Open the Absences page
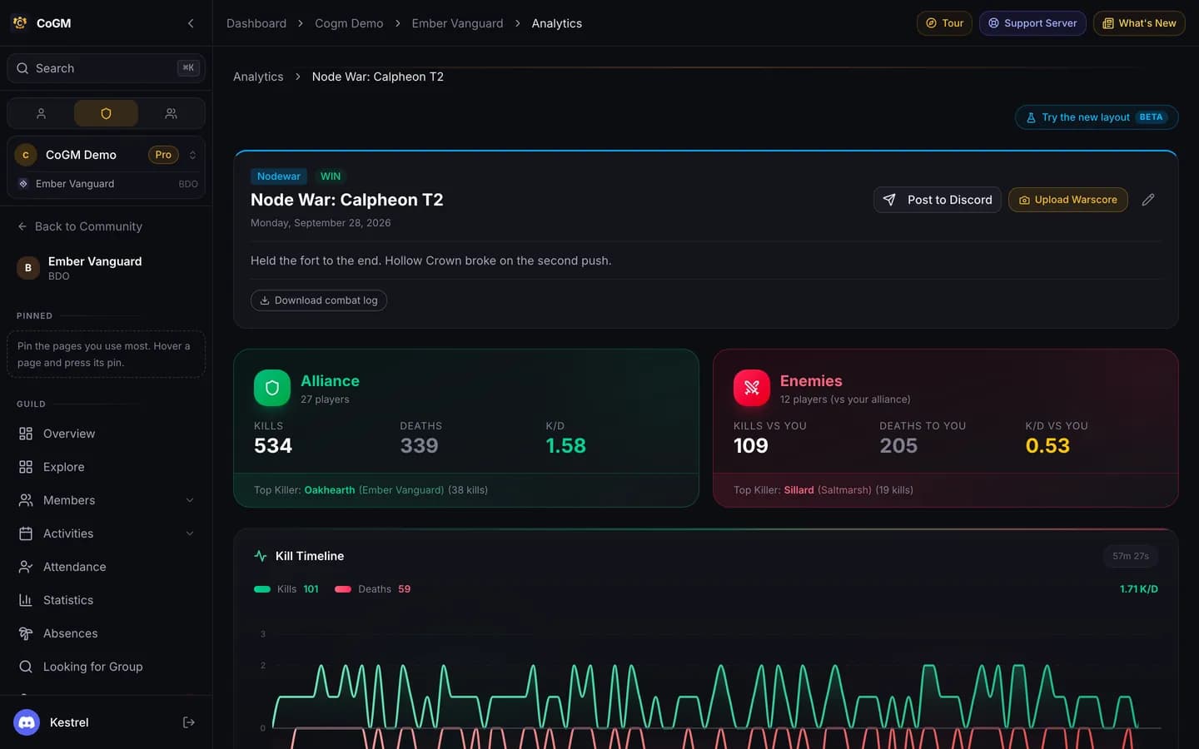 point(106,633)
